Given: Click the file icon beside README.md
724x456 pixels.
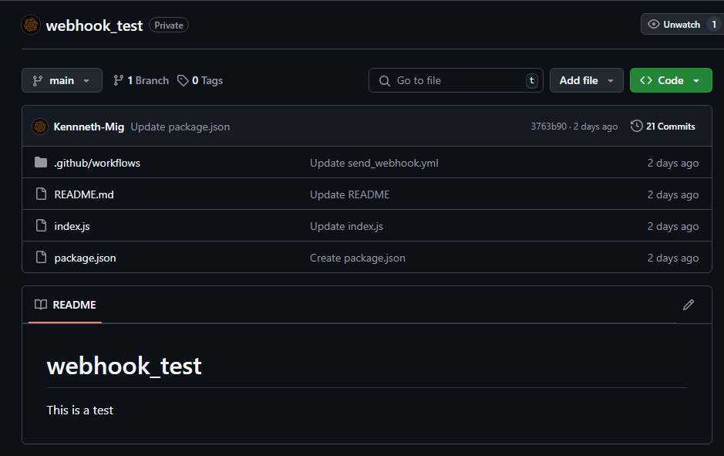Looking at the screenshot, I should [x=41, y=194].
